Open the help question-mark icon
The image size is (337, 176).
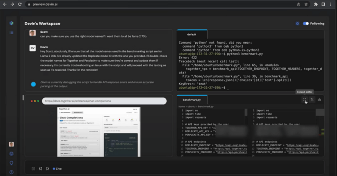11,172
